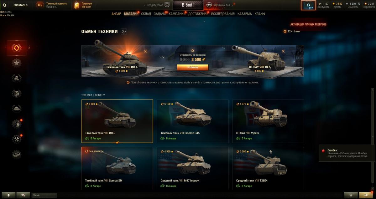Remove ИС-6 from the exchange slot
The width and height of the screenshot is (376, 199).
point(145,51)
